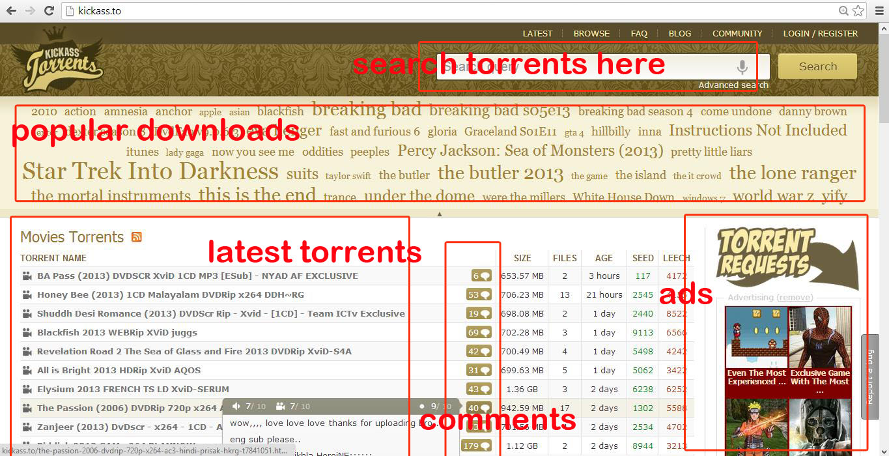Open 53 comments on Honey Bee torrent
The width and height of the screenshot is (889, 456).
479,294
